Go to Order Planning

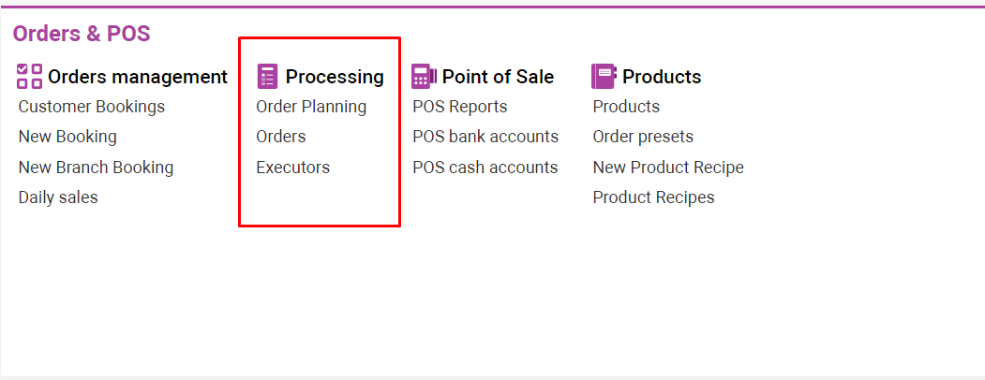[311, 107]
